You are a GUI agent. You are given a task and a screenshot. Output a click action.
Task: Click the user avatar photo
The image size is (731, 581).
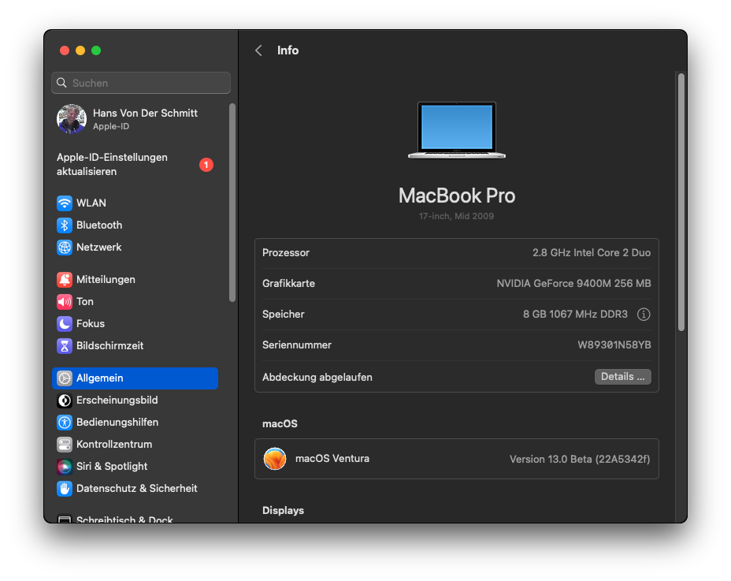pos(72,119)
